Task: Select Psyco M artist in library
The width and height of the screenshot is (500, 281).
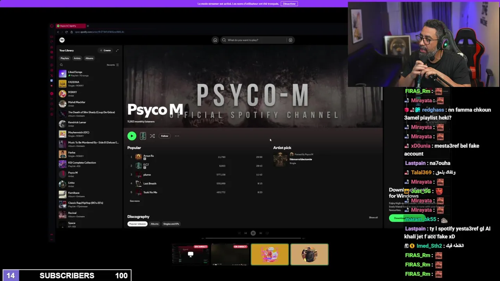Action: (89, 174)
